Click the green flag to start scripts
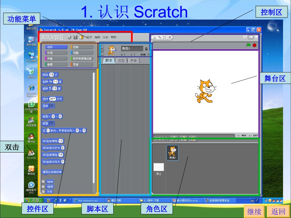 (x=248, y=45)
